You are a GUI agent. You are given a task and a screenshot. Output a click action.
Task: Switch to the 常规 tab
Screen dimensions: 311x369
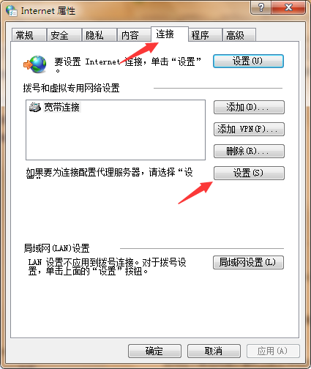coord(29,35)
